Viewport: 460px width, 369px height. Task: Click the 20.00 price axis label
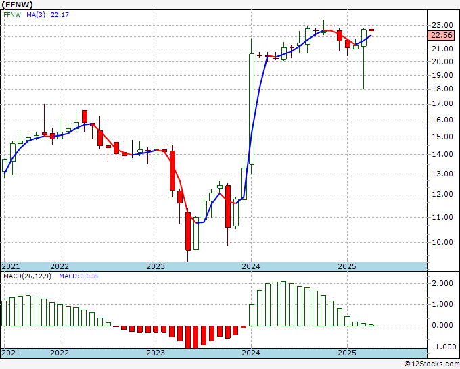[442, 62]
